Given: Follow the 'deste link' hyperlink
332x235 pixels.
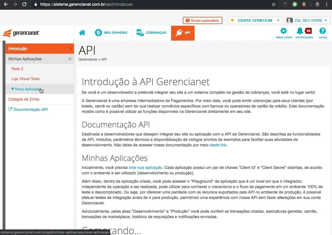Looking at the screenshot, I should click(218, 145).
